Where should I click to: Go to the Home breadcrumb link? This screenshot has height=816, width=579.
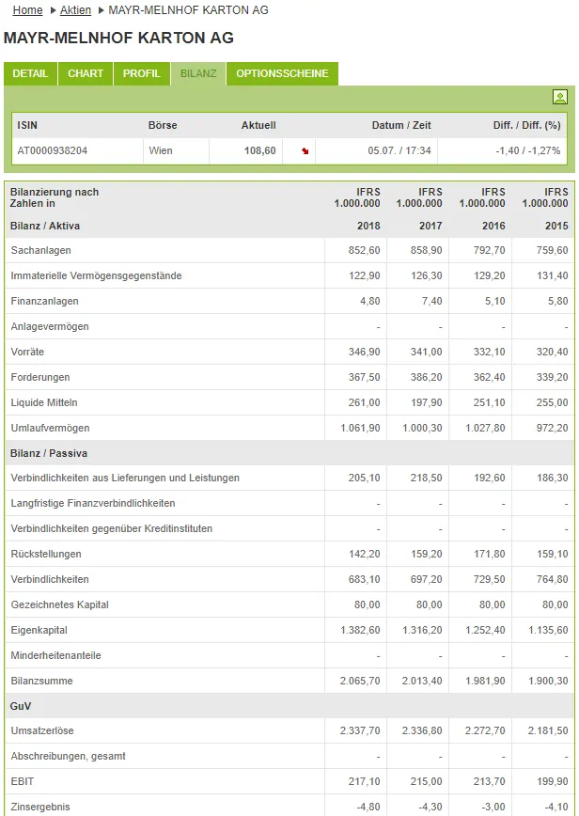point(27,10)
